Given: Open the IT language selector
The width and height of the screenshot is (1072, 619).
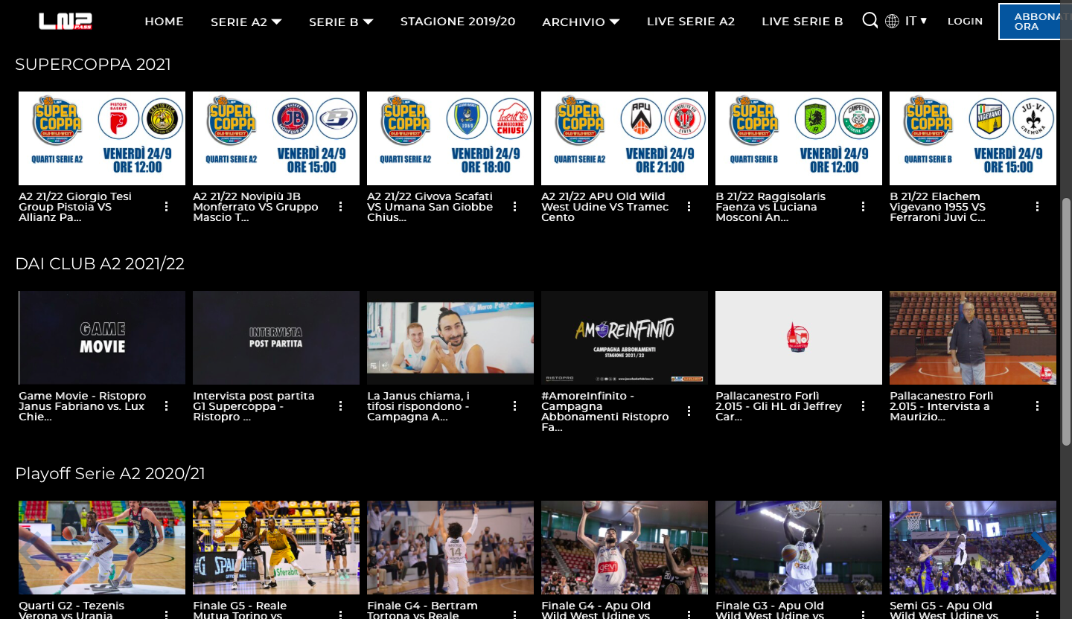Looking at the screenshot, I should (916, 21).
